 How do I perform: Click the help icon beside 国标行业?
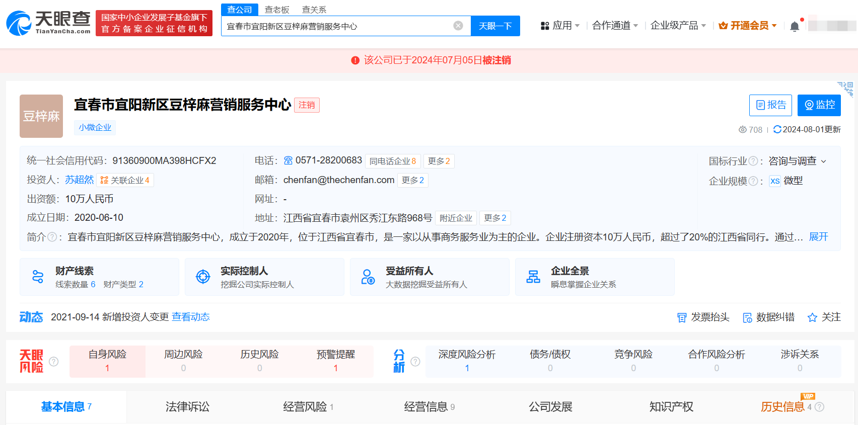tap(753, 161)
